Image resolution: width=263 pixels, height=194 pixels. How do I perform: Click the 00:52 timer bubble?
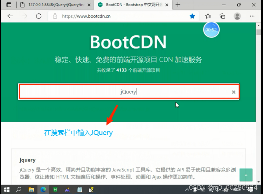211,30
